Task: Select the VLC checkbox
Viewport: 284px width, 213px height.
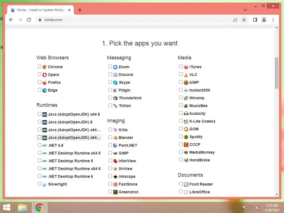Action: tap(181, 74)
